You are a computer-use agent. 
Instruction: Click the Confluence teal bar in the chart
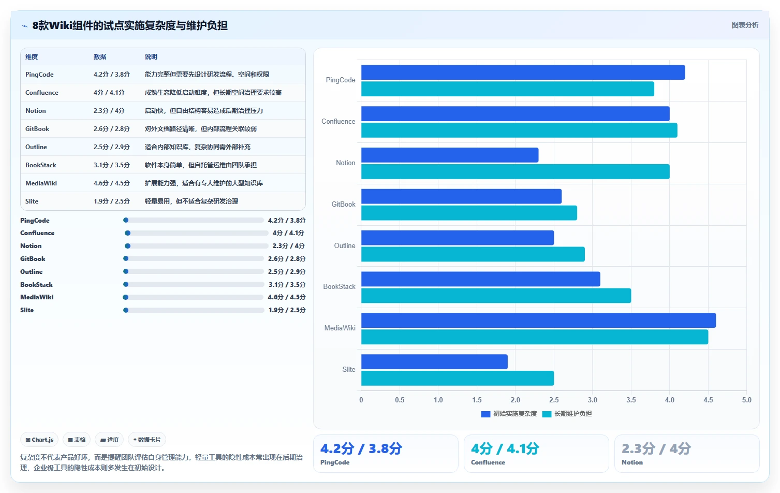(519, 130)
